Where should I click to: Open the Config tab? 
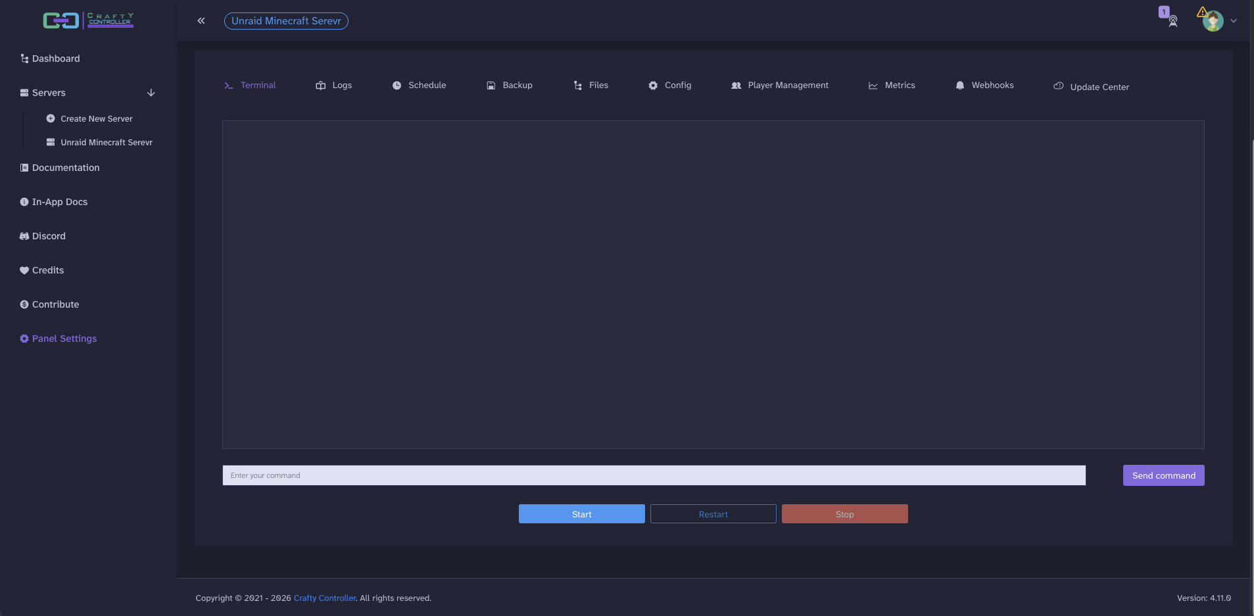669,85
